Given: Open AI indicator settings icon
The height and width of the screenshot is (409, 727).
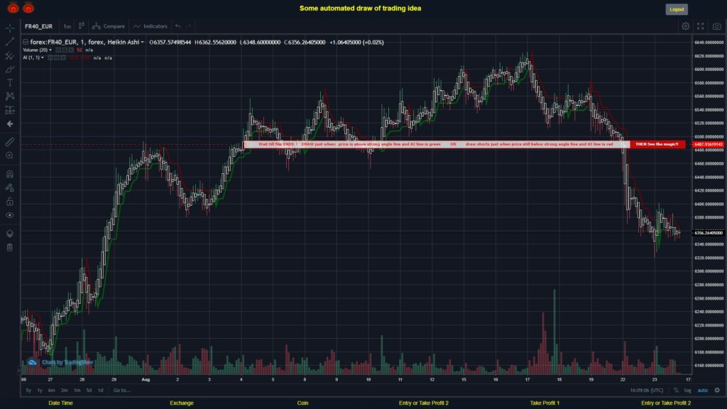Looking at the screenshot, I should click(57, 58).
